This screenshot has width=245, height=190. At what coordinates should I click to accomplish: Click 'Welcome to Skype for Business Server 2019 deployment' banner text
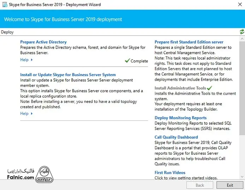pyautogui.click(x=63, y=19)
